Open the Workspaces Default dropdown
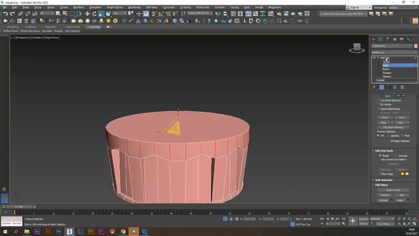 click(x=403, y=7)
